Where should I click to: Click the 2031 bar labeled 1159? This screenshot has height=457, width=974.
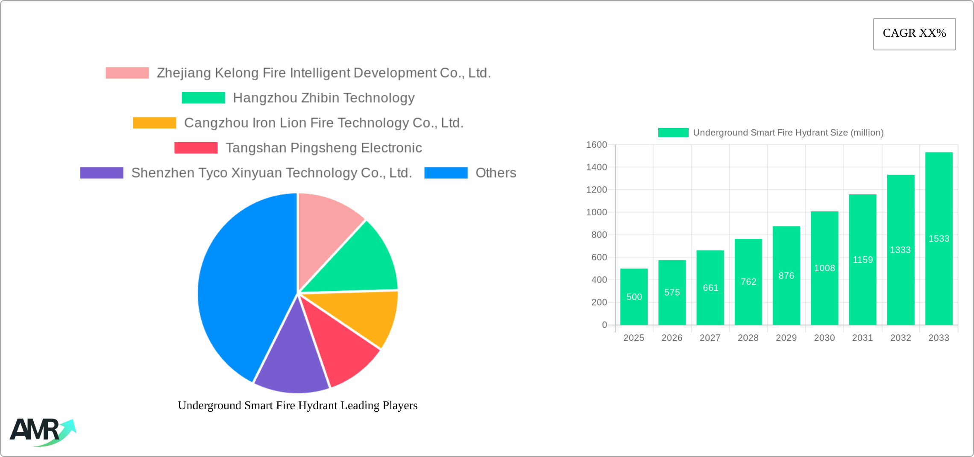tap(863, 260)
